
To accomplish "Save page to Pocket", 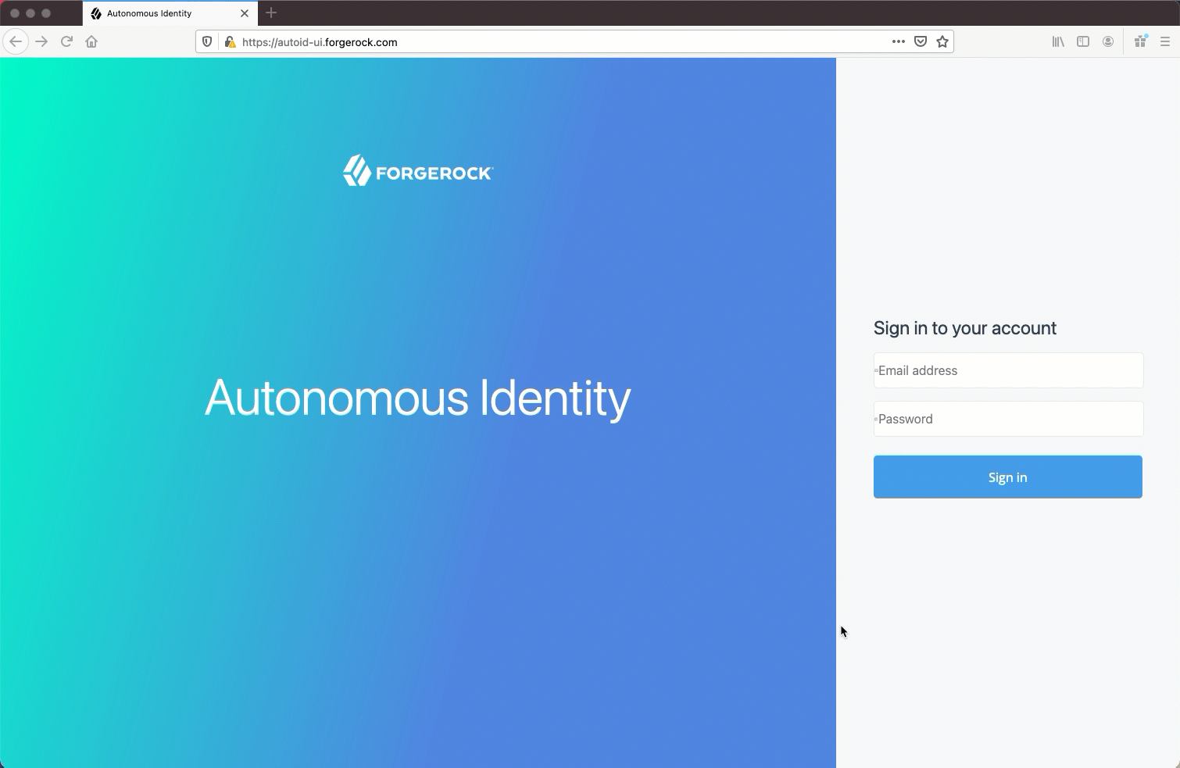I will pos(921,42).
